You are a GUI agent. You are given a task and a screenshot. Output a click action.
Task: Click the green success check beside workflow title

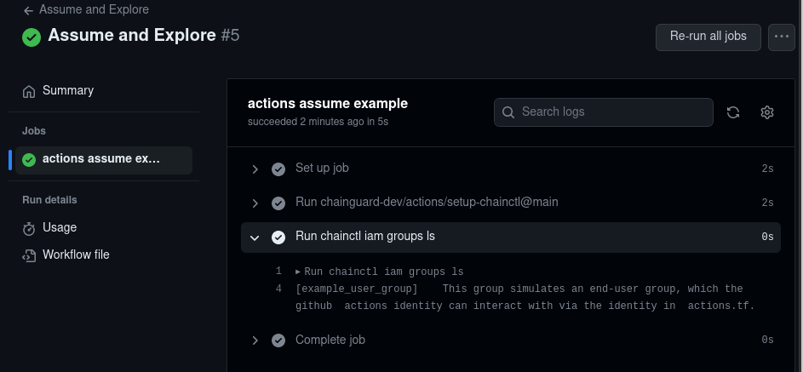tap(32, 37)
